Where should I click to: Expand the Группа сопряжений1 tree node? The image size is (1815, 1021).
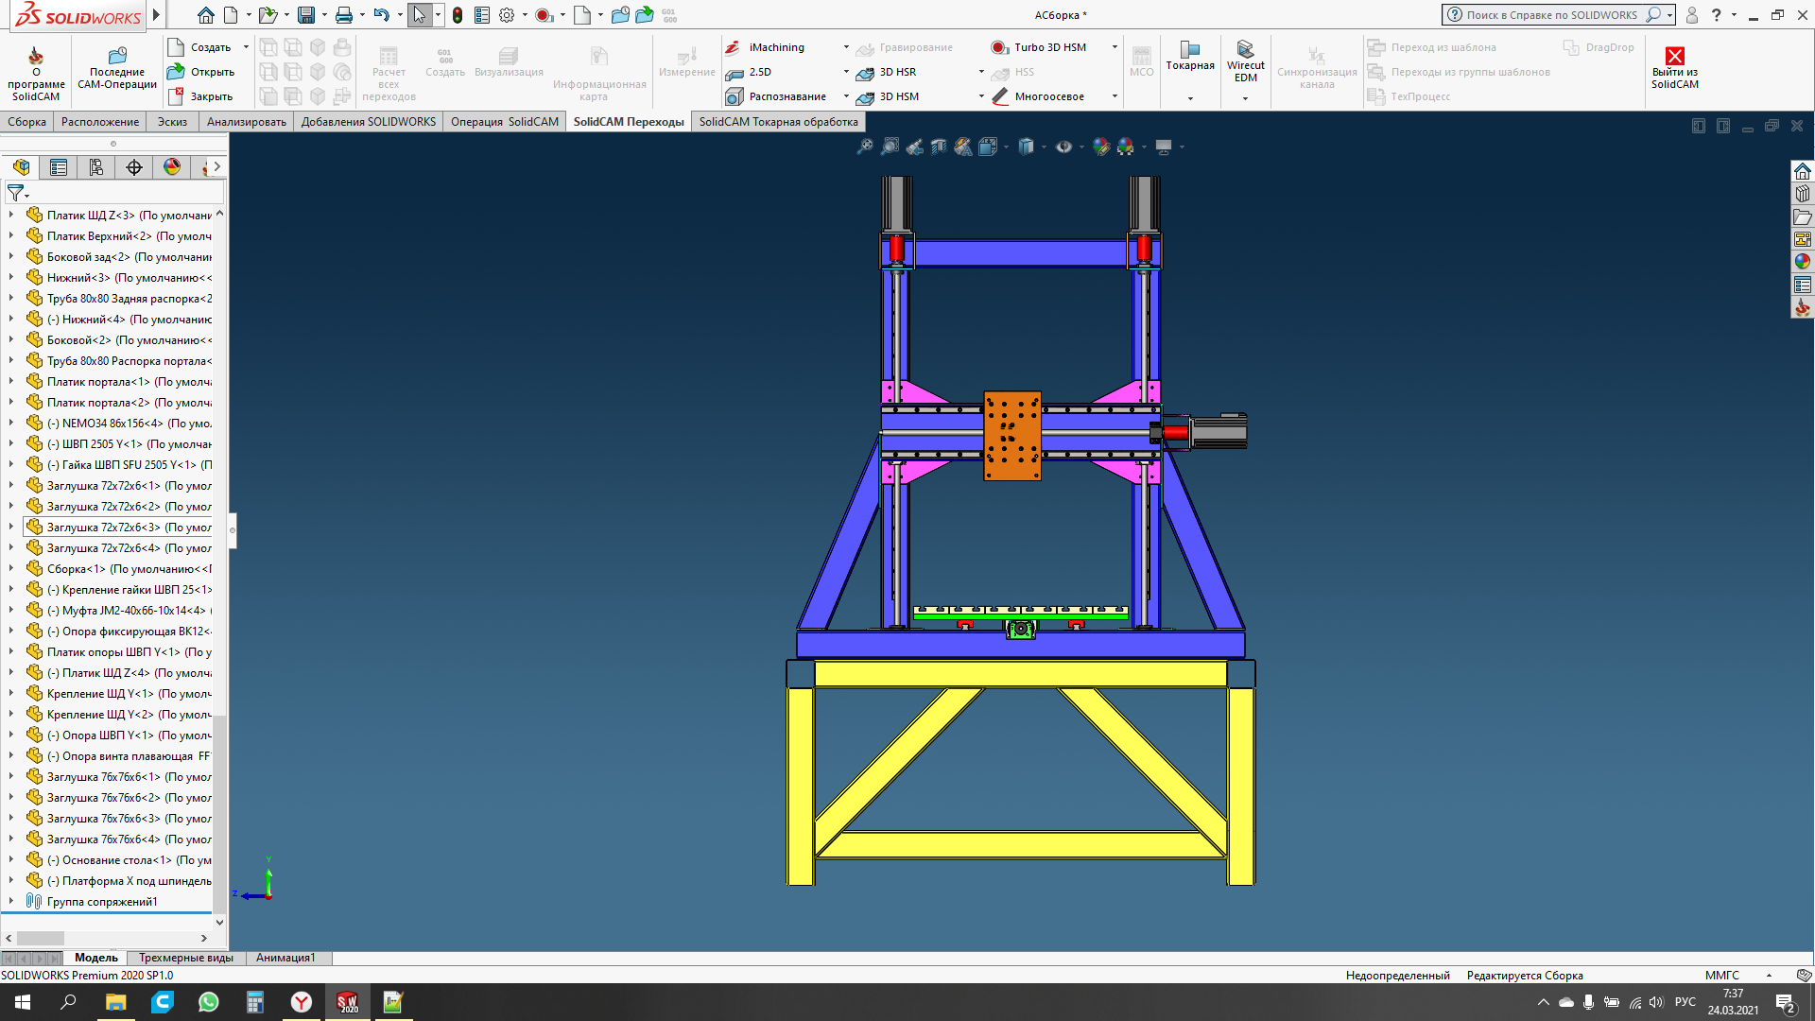pyautogui.click(x=11, y=902)
